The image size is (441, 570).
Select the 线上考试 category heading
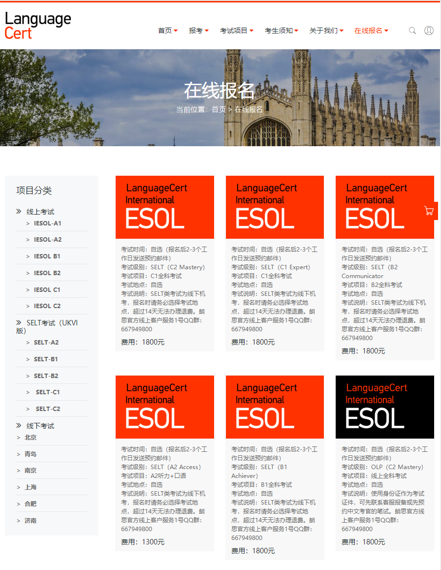click(x=40, y=212)
